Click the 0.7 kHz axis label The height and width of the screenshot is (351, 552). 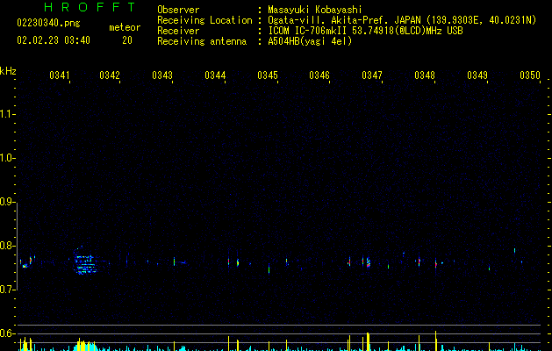point(7,290)
